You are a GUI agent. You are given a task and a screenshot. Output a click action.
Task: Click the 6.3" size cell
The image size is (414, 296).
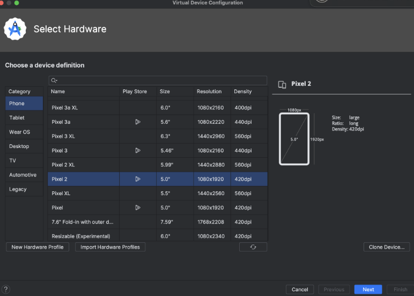175,136
